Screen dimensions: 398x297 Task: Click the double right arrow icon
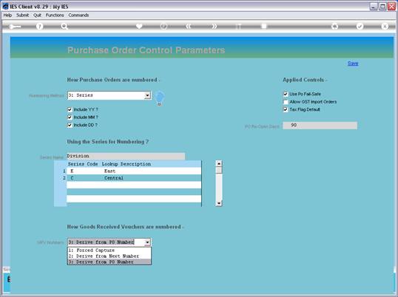pos(215,26)
